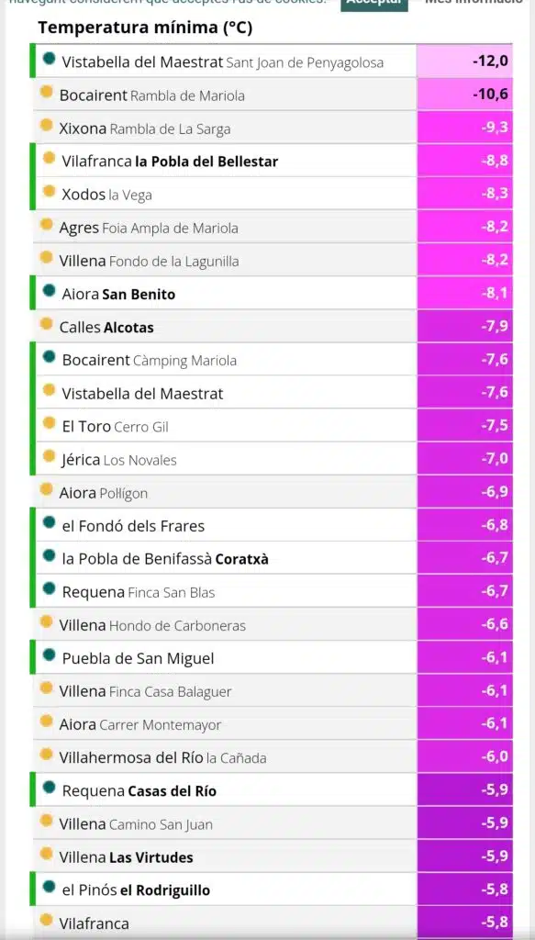Image resolution: width=535 pixels, height=940 pixels.
Task: Click the yellow dot beside Calles Alcotas
Action: (x=46, y=324)
